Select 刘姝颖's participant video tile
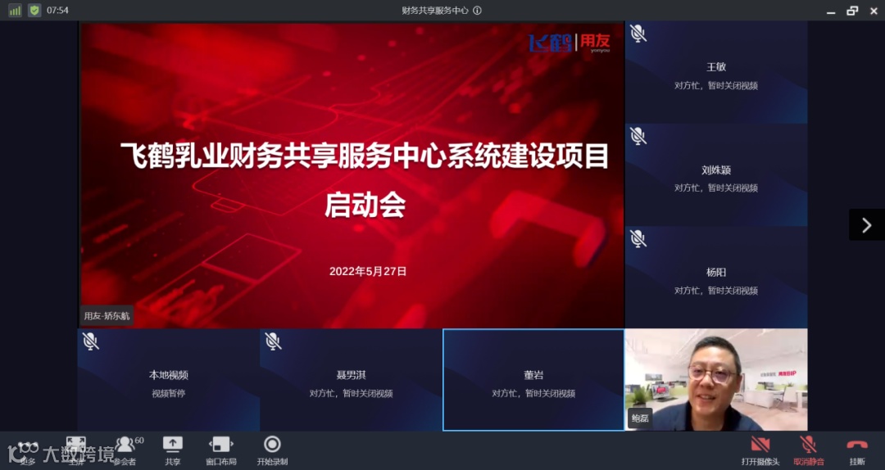The width and height of the screenshot is (885, 470). (x=715, y=175)
